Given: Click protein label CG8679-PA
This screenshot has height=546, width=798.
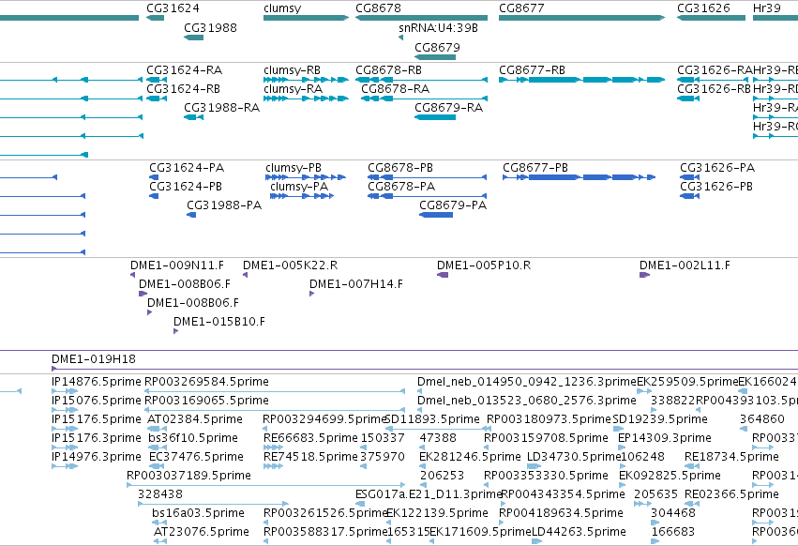Looking at the screenshot, I should click(453, 205).
